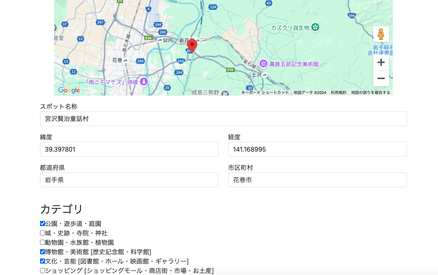
Task: Click the route 12 shield on map
Action: pos(73,72)
